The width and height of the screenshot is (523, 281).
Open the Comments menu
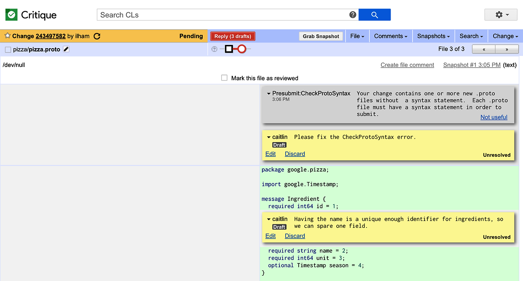pos(390,36)
